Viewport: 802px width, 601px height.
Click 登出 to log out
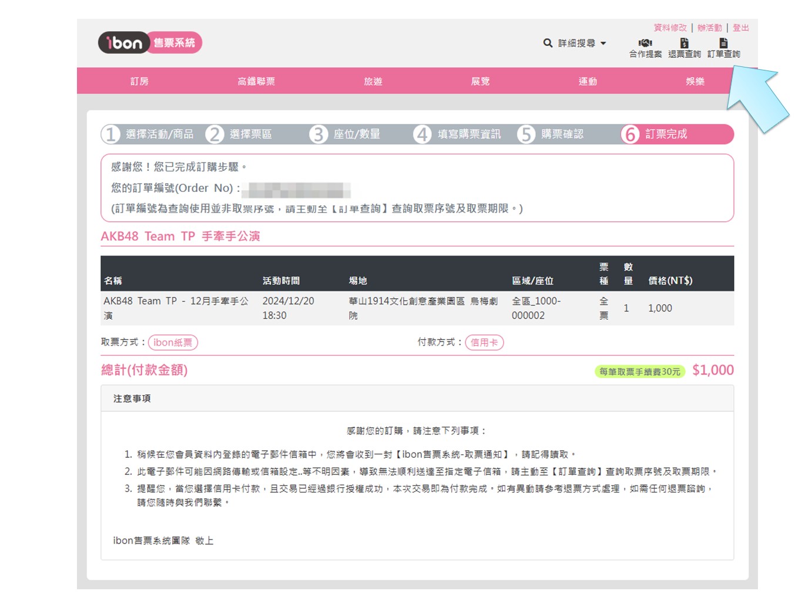740,28
